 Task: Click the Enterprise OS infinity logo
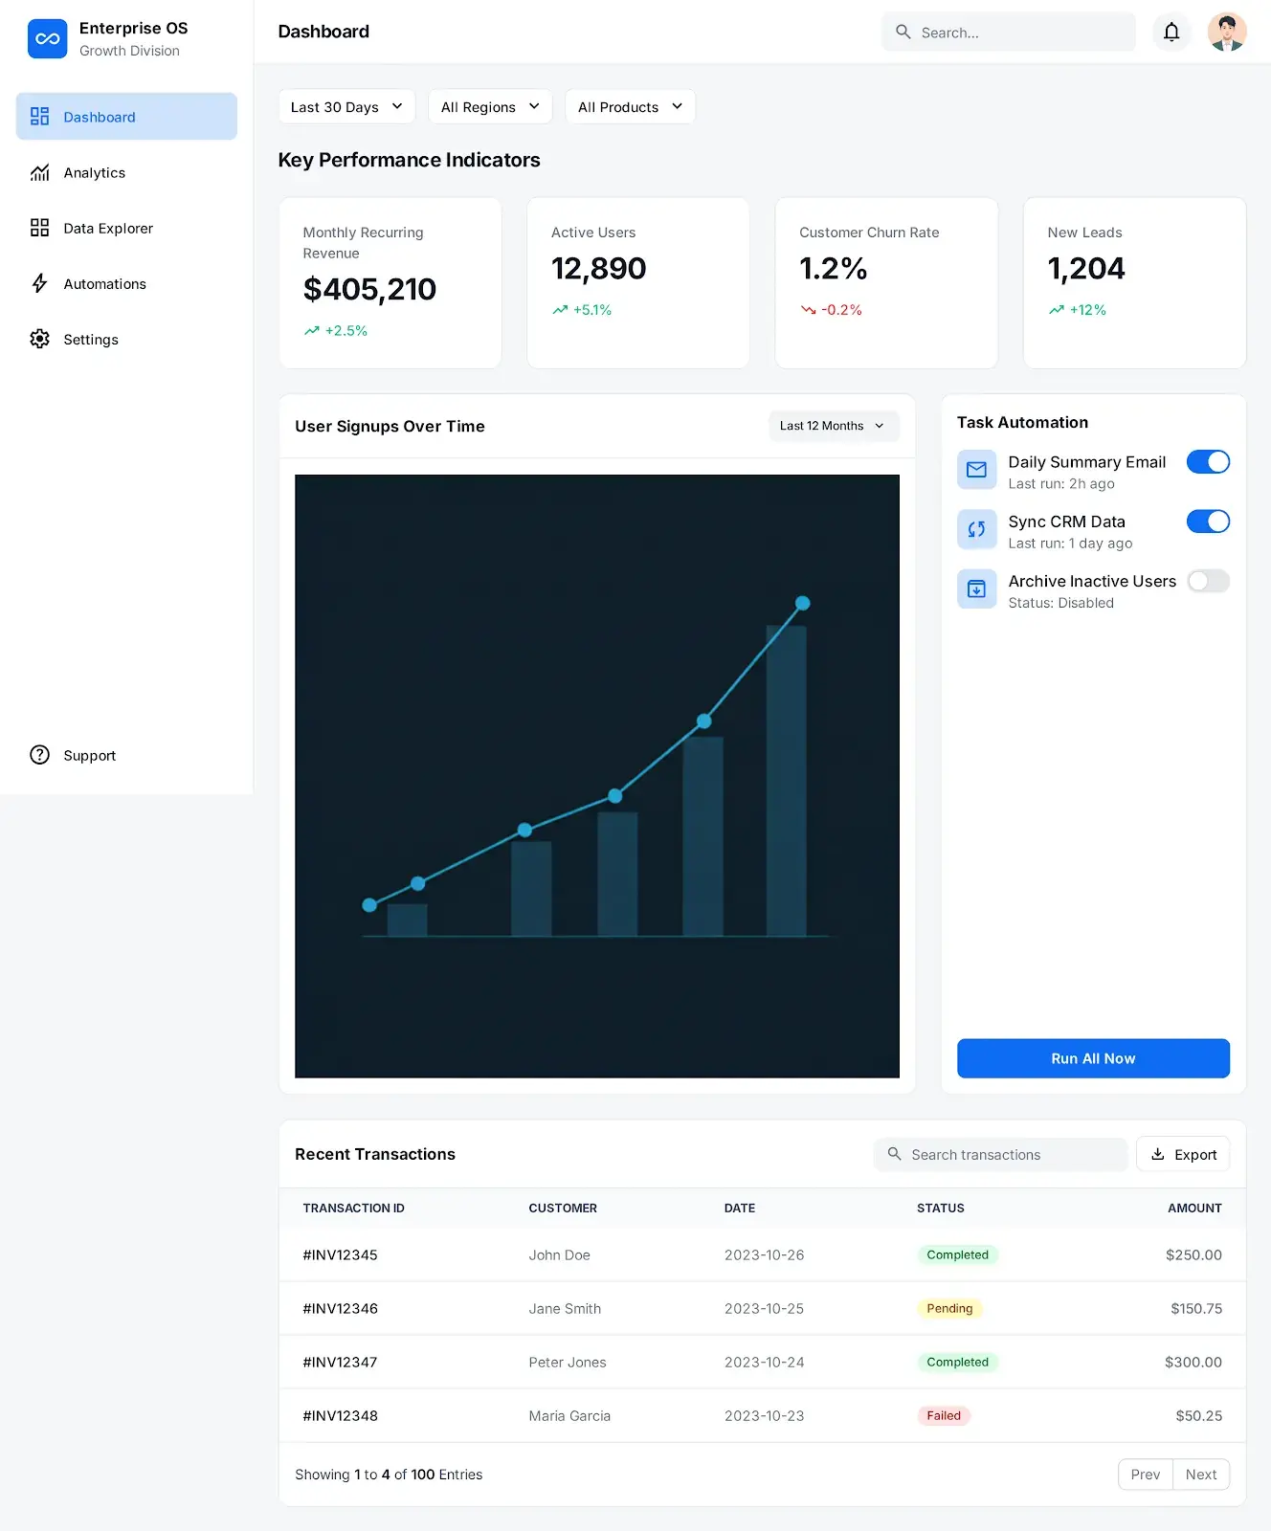click(47, 39)
